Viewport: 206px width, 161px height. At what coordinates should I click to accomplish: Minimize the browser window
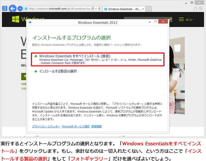point(186,3)
